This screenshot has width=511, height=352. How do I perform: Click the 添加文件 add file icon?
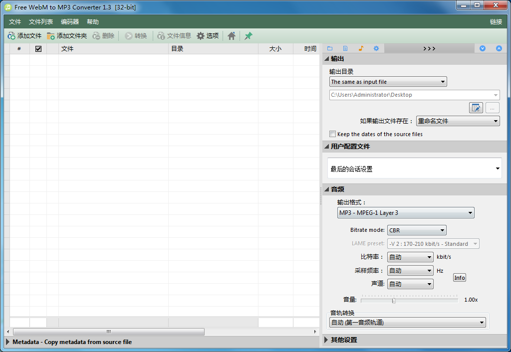11,36
